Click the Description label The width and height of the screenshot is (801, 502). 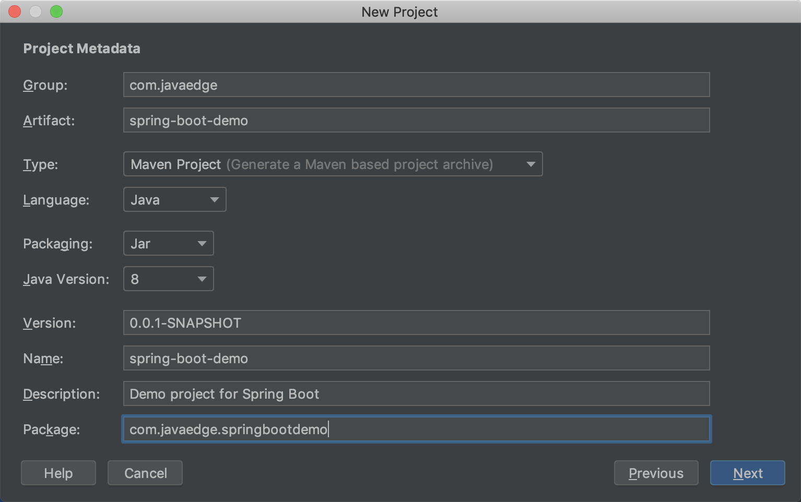coord(62,394)
